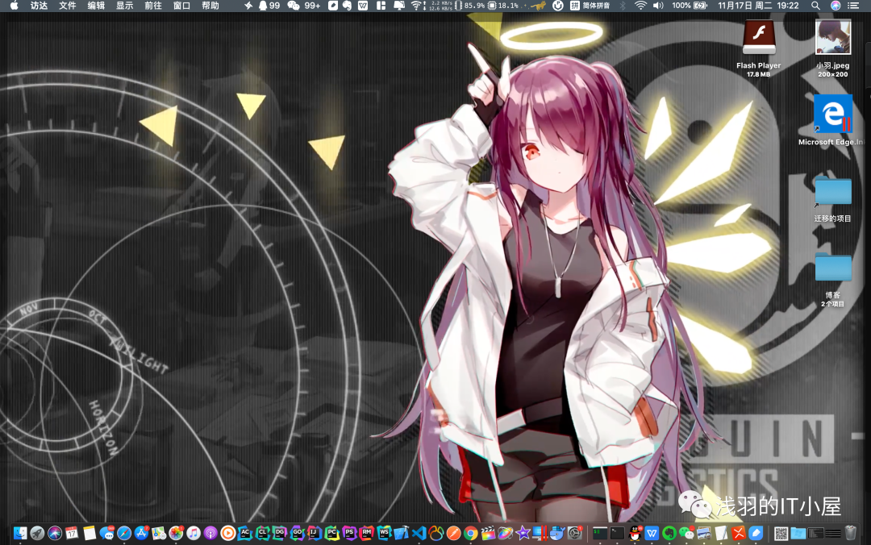The height and width of the screenshot is (545, 871).
Task: Open Spotlight search in menu bar
Action: click(815, 6)
